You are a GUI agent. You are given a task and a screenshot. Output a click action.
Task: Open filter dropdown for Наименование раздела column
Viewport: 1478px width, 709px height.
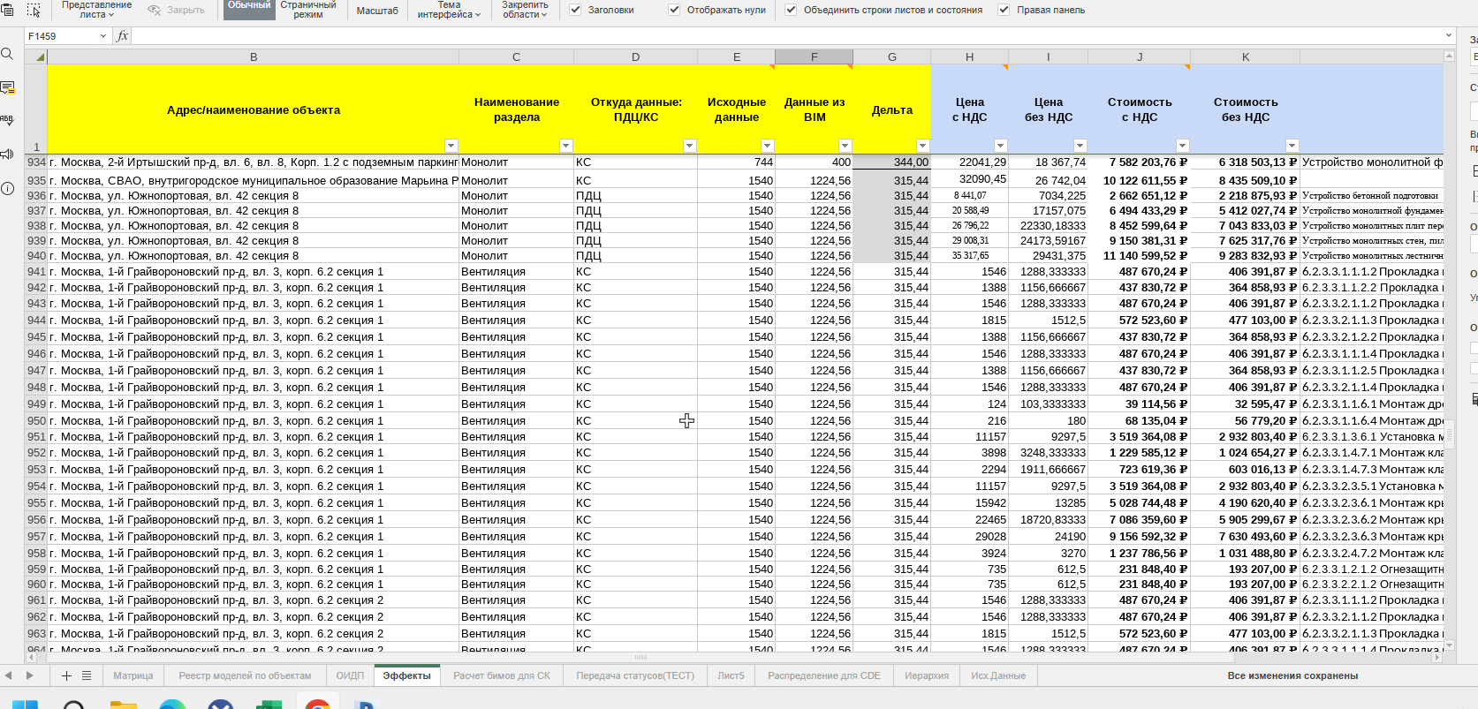coord(566,146)
